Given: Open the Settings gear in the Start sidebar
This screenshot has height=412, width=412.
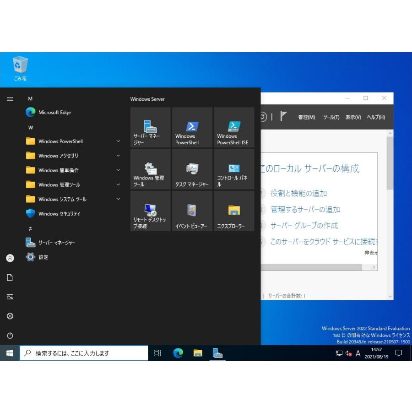Looking at the screenshot, I should [10, 316].
